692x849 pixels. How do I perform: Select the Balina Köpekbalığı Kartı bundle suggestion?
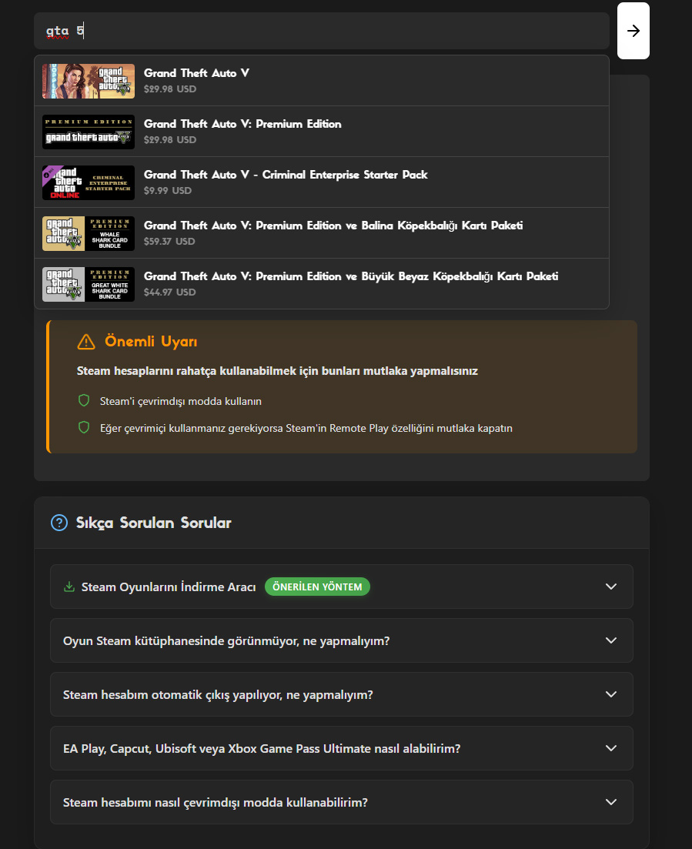point(333,226)
